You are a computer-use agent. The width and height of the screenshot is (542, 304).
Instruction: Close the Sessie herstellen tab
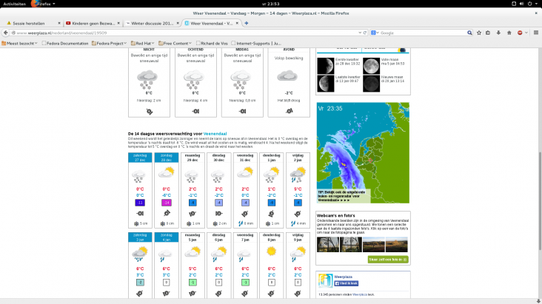tap(59, 23)
